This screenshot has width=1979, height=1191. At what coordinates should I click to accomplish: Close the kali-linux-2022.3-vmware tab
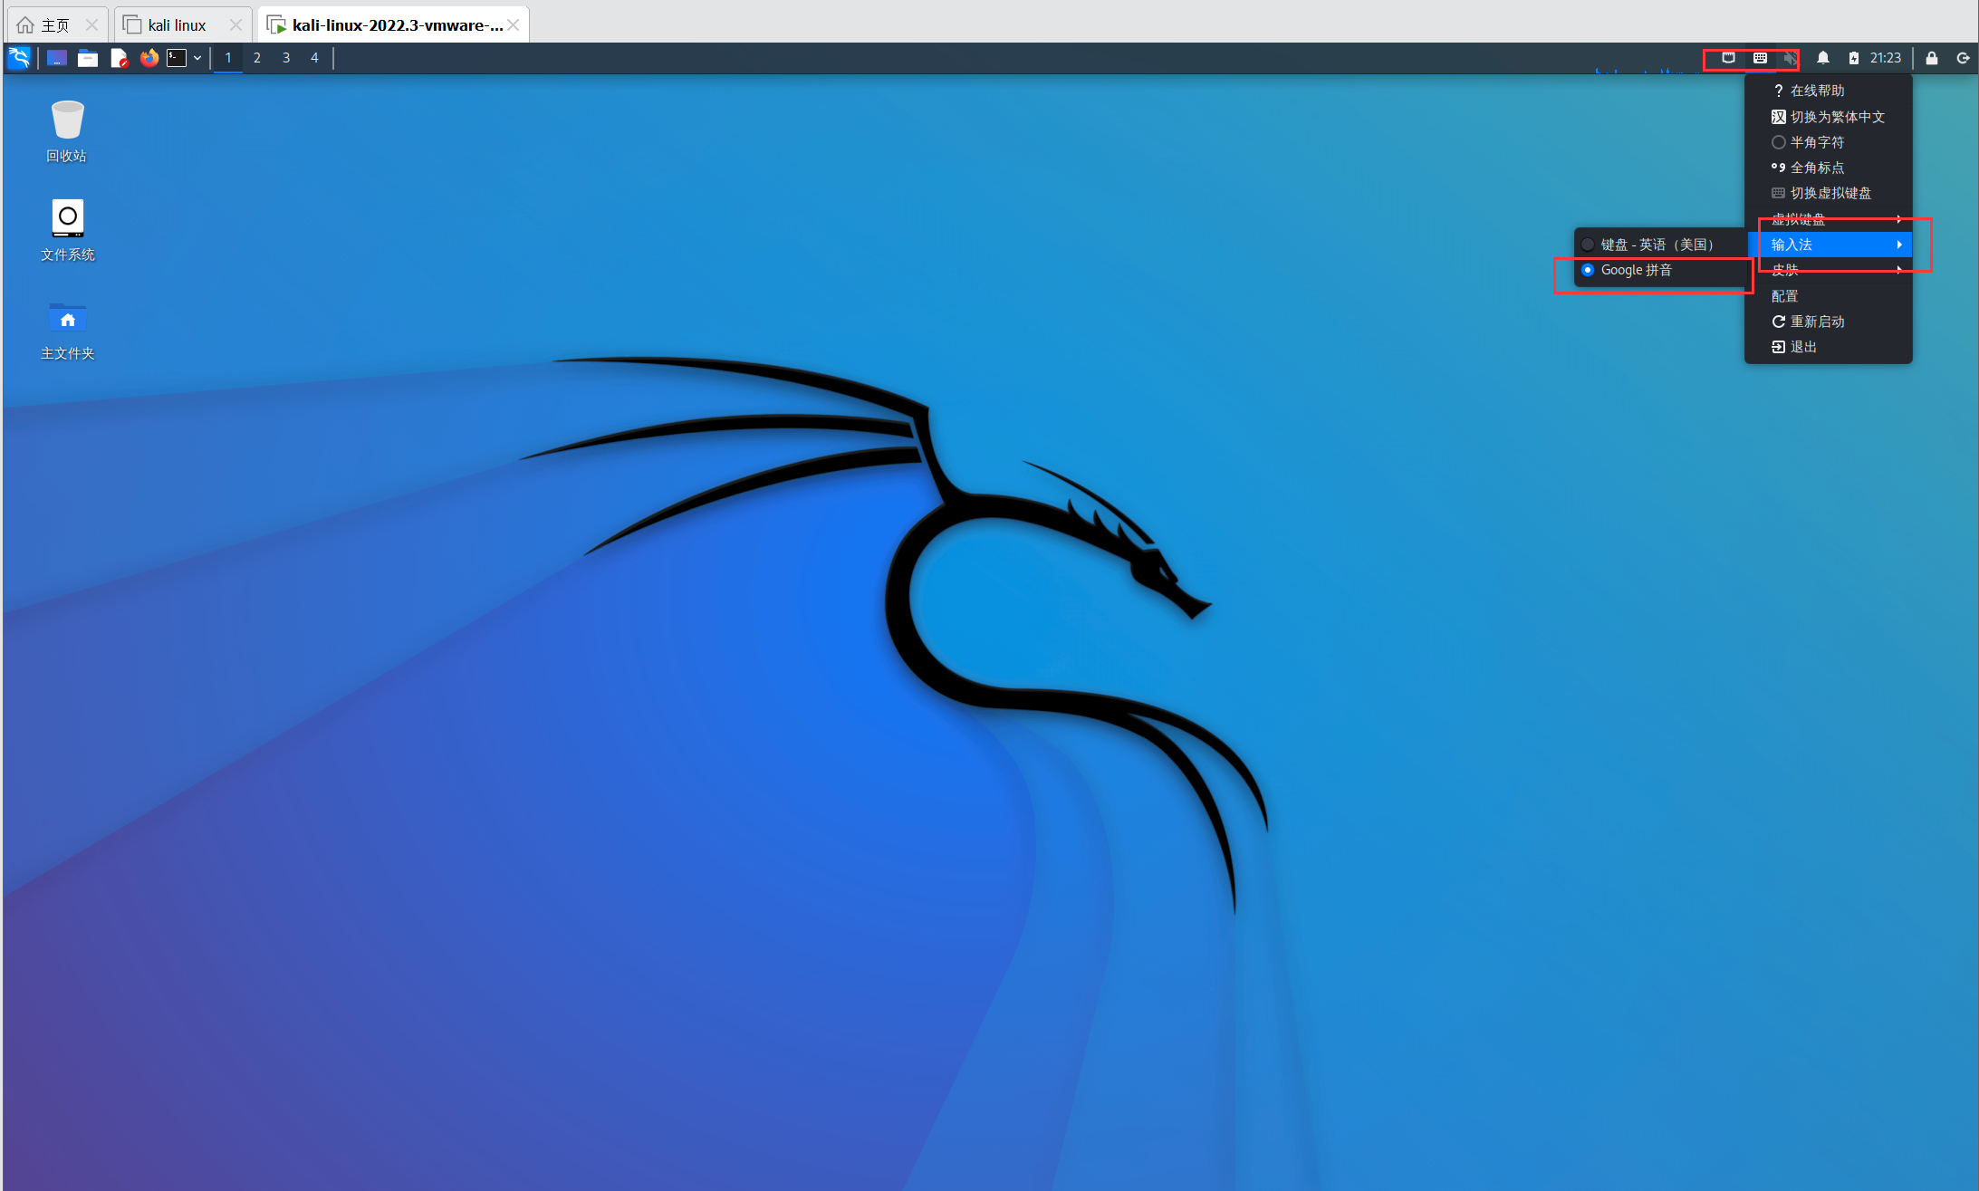[514, 25]
